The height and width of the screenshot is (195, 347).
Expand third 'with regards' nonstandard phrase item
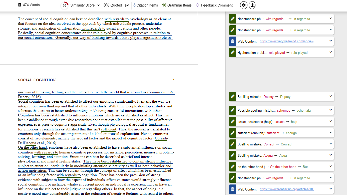[330, 177]
